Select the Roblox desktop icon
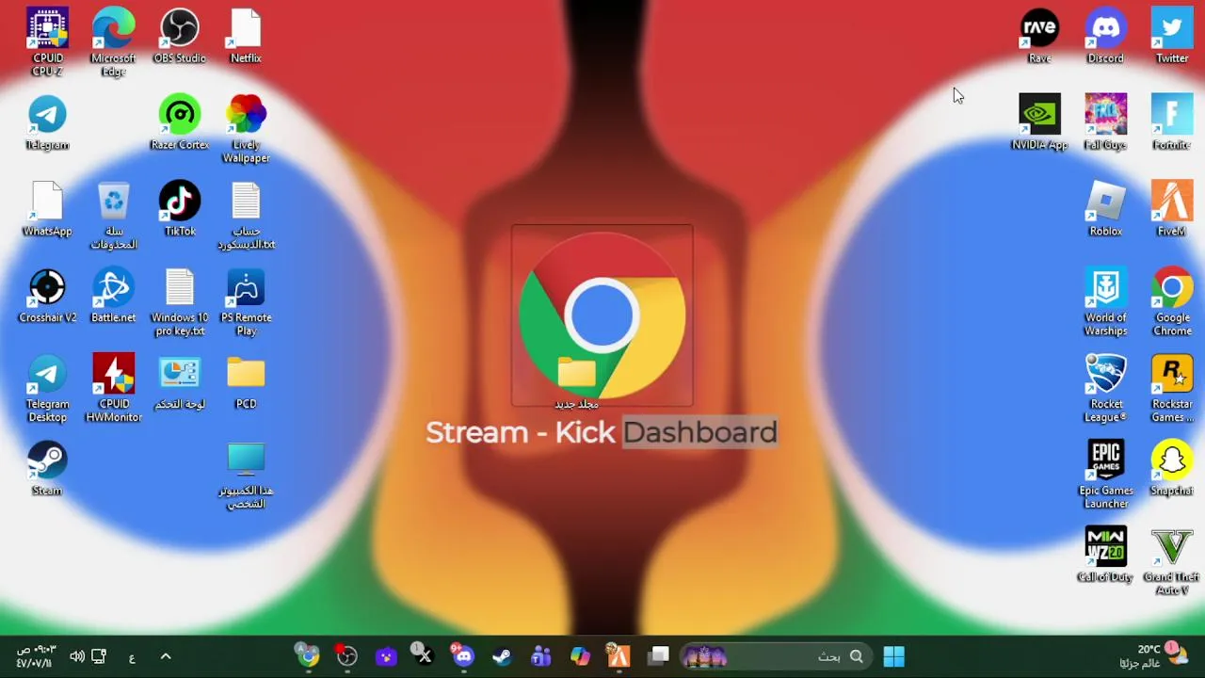1205x678 pixels. tap(1105, 209)
